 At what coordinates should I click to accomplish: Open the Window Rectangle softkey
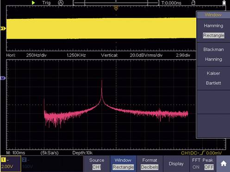coord(123,164)
